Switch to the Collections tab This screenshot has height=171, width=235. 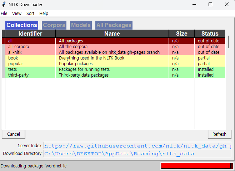(22, 25)
